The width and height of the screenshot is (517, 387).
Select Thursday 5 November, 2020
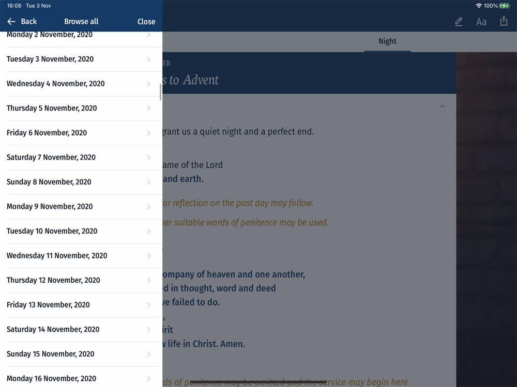[x=81, y=108]
